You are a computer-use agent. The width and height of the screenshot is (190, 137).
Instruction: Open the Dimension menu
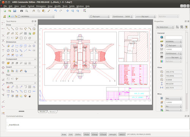pyautogui.click(x=41, y=6)
